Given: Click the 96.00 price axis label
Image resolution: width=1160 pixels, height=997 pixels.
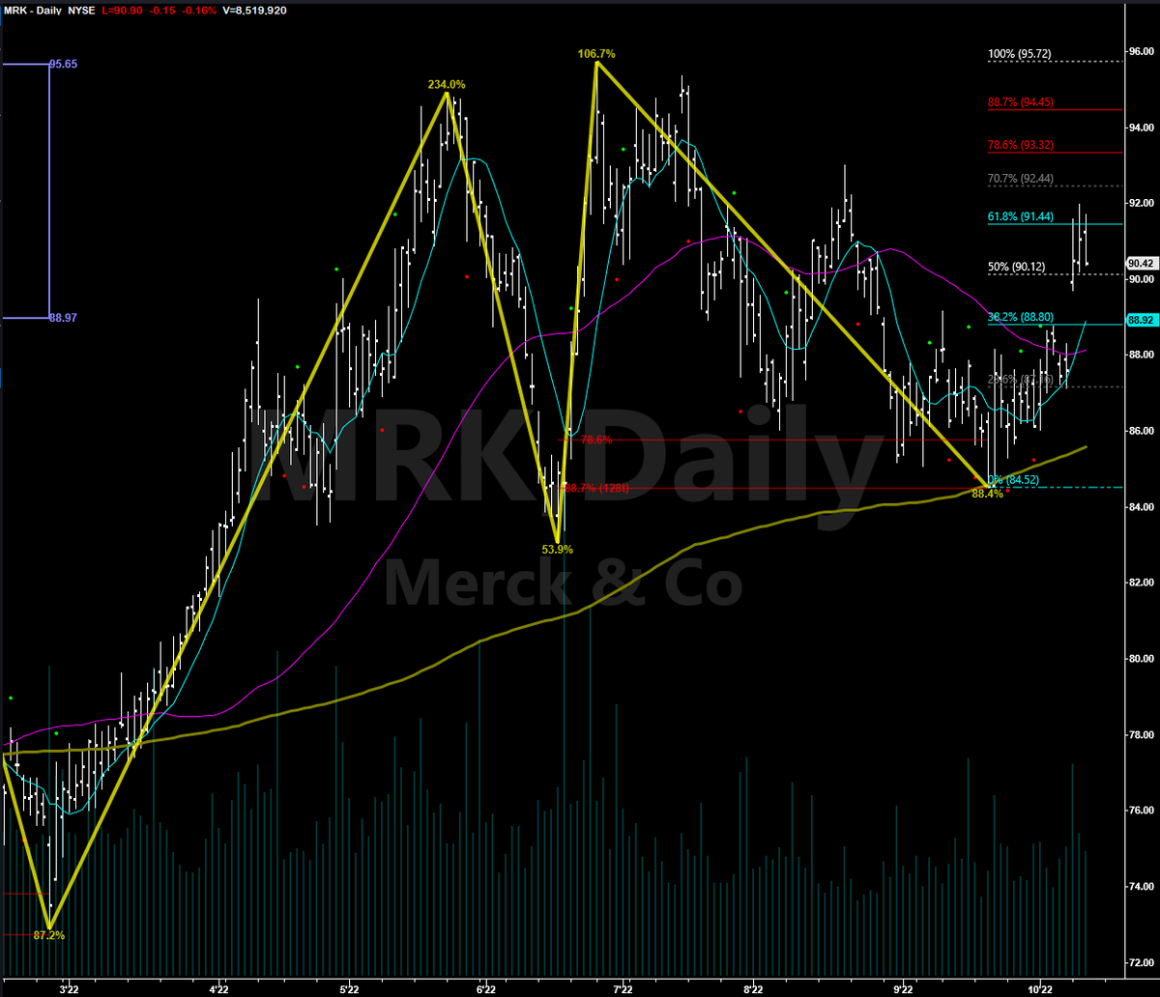Looking at the screenshot, I should click(x=1142, y=51).
